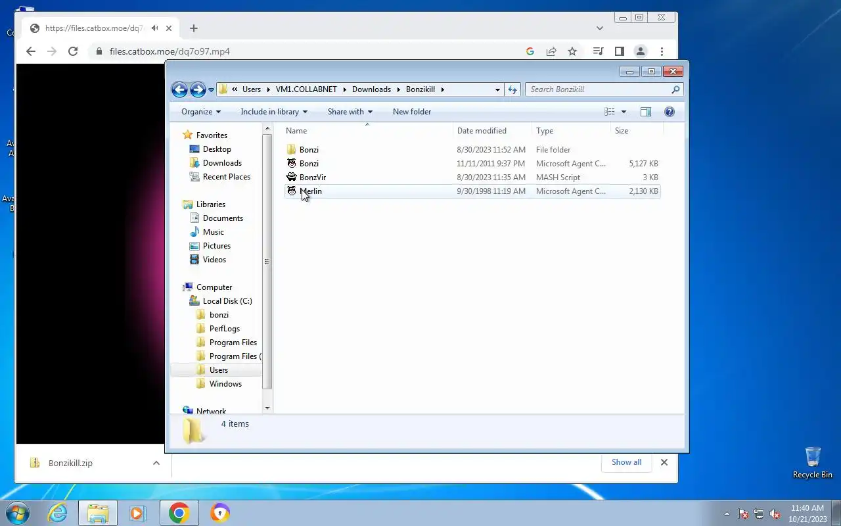Go back in Chrome

pyautogui.click(x=31, y=51)
